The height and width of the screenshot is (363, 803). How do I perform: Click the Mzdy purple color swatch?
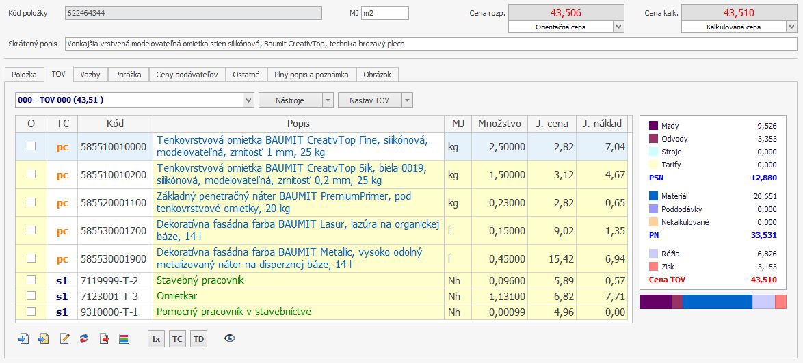(x=653, y=125)
